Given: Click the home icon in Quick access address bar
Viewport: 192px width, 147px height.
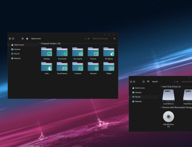Looking at the screenshot, I should coord(27,38).
